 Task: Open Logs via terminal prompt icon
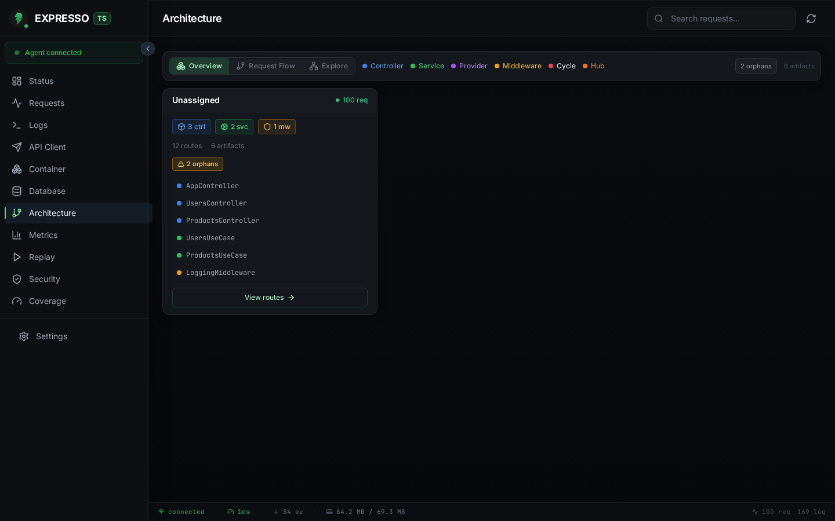click(x=17, y=125)
